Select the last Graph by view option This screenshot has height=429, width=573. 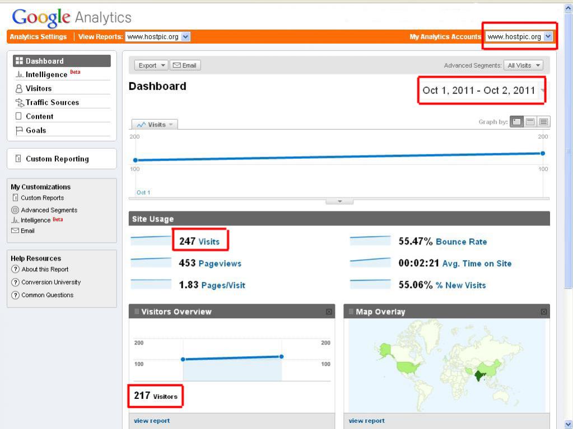tap(543, 122)
